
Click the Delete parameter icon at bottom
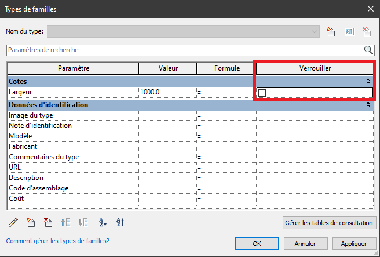[x=48, y=222]
